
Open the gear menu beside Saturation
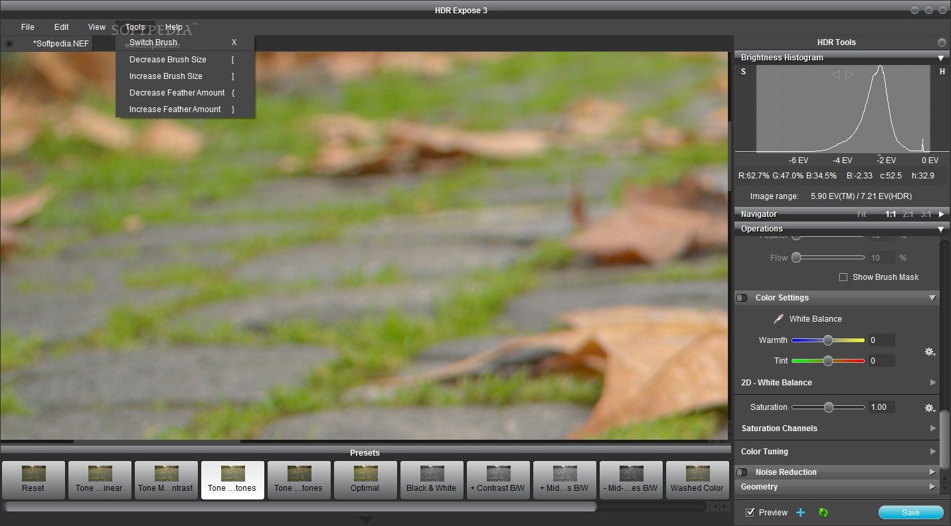(x=930, y=408)
